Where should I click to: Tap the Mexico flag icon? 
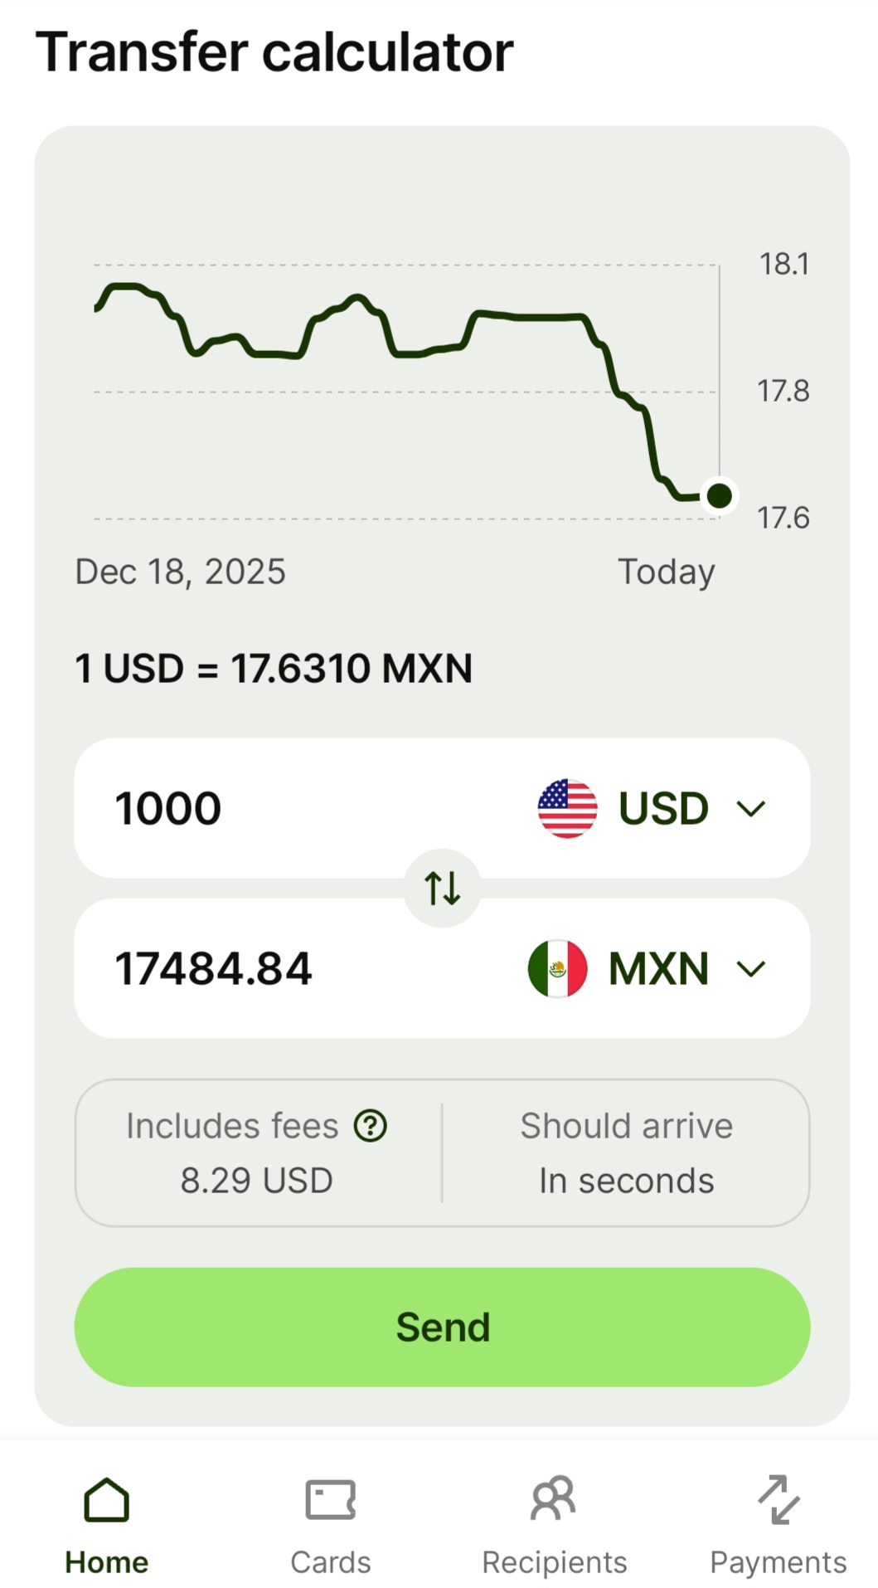(x=557, y=968)
